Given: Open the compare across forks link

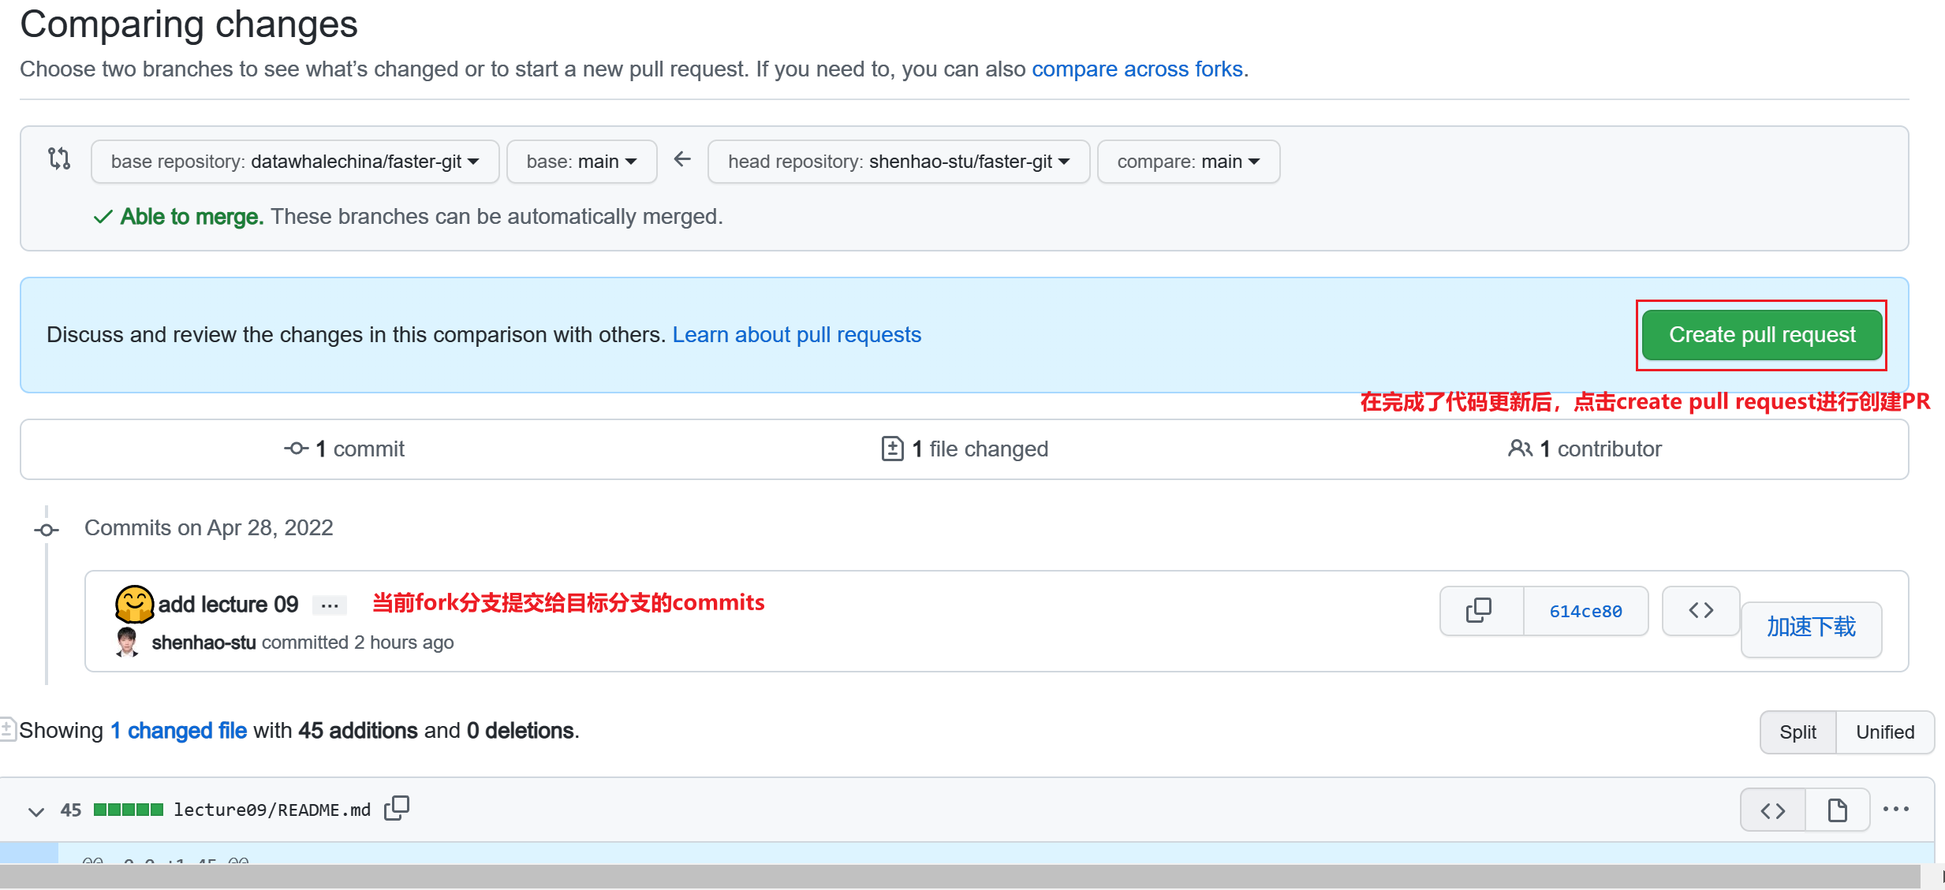Looking at the screenshot, I should (x=1137, y=69).
